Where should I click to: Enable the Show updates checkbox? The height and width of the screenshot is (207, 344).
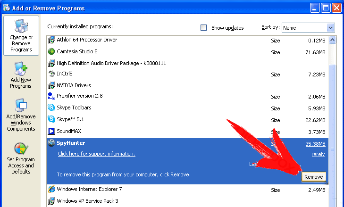pos(203,28)
